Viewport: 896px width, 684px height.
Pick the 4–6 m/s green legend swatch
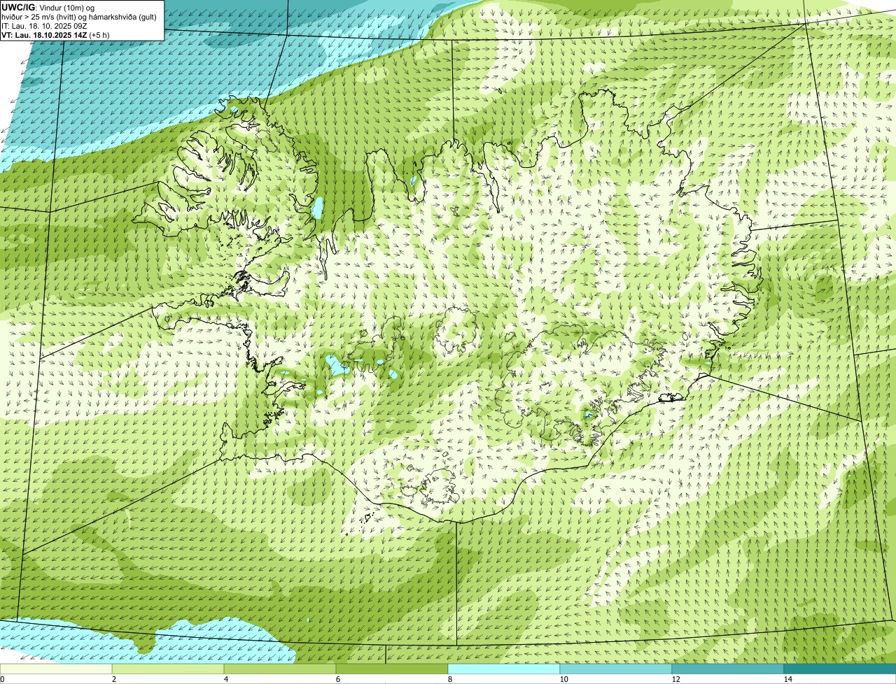[x=280, y=669]
